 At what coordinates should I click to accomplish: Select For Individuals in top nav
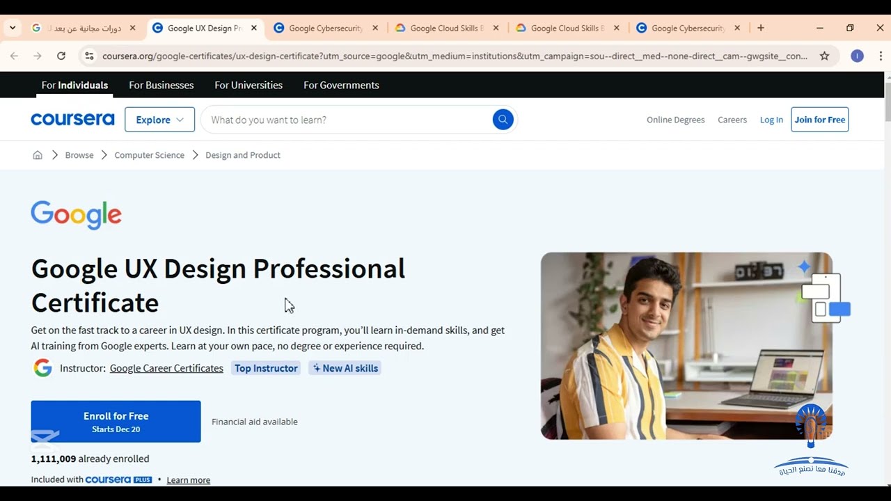coord(74,85)
